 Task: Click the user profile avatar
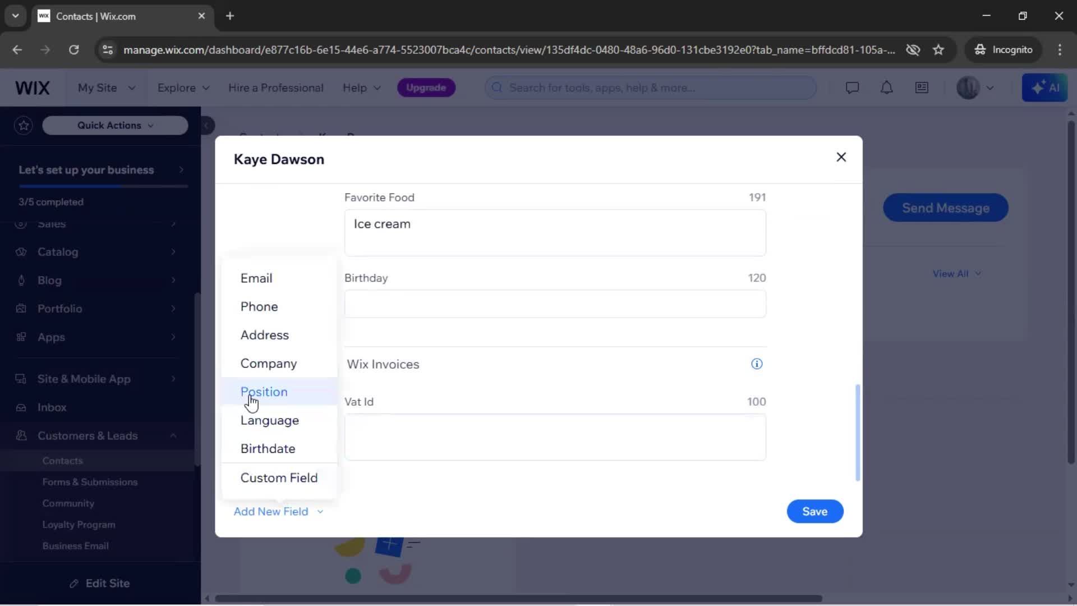pos(968,88)
